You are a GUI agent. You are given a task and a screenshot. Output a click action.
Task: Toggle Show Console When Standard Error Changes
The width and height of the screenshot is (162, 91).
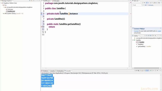pos(148,71)
